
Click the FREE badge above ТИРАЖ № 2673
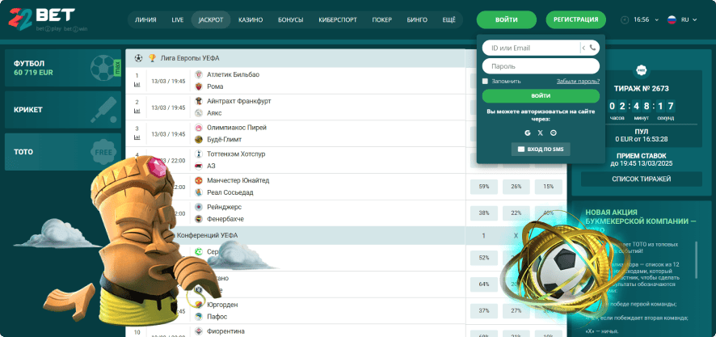(642, 71)
